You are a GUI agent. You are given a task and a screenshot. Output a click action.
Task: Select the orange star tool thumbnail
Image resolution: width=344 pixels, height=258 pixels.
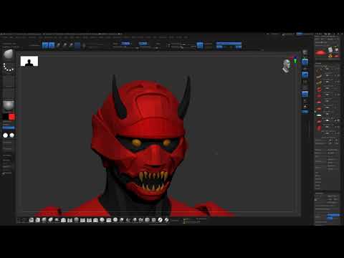coord(330,56)
